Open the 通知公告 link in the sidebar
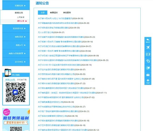The width and height of the screenshot is (153, 131). (20, 21)
